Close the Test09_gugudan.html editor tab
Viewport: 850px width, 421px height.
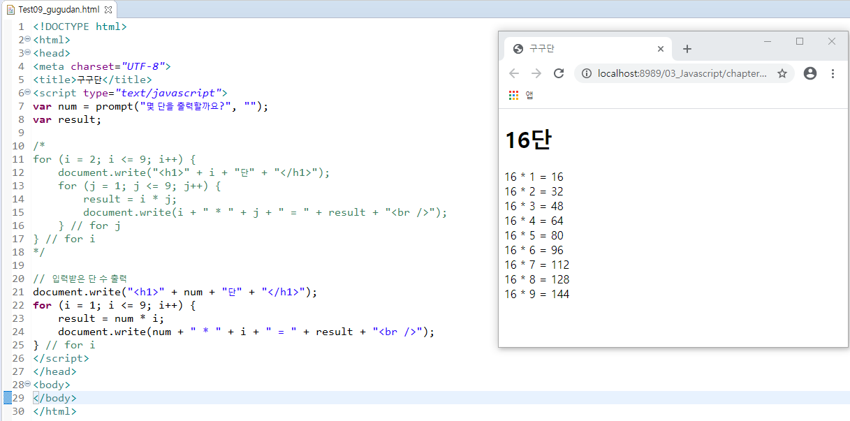pos(108,10)
